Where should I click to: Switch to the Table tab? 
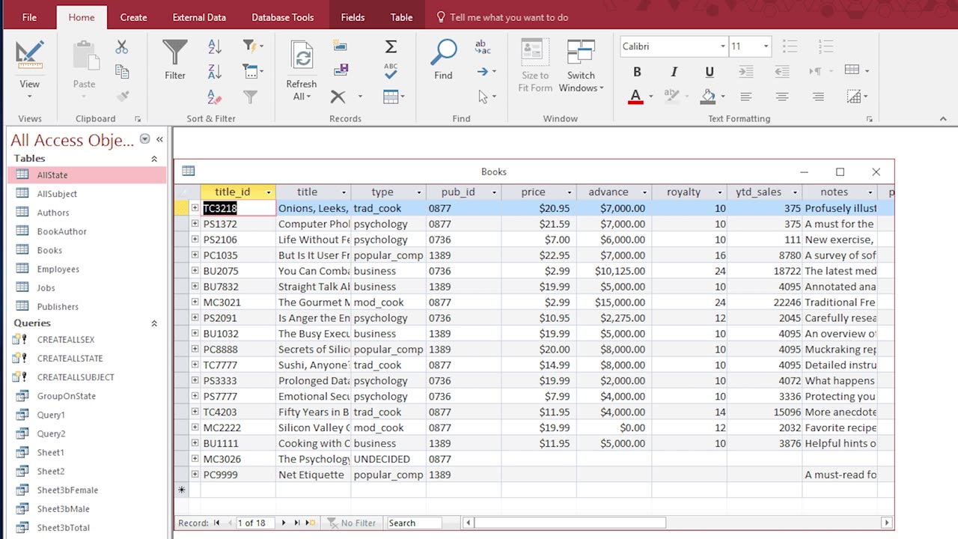pyautogui.click(x=401, y=17)
